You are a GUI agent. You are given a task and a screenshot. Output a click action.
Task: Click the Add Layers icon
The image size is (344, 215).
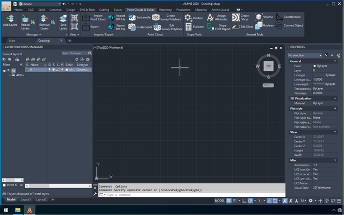pyautogui.click(x=10, y=18)
